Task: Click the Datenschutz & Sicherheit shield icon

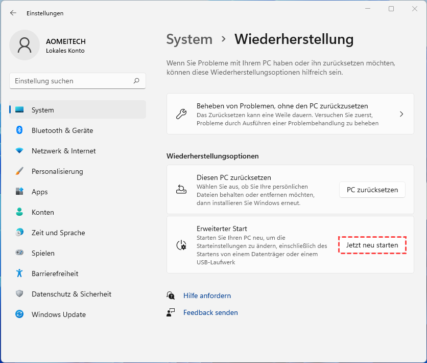Action: (19, 294)
